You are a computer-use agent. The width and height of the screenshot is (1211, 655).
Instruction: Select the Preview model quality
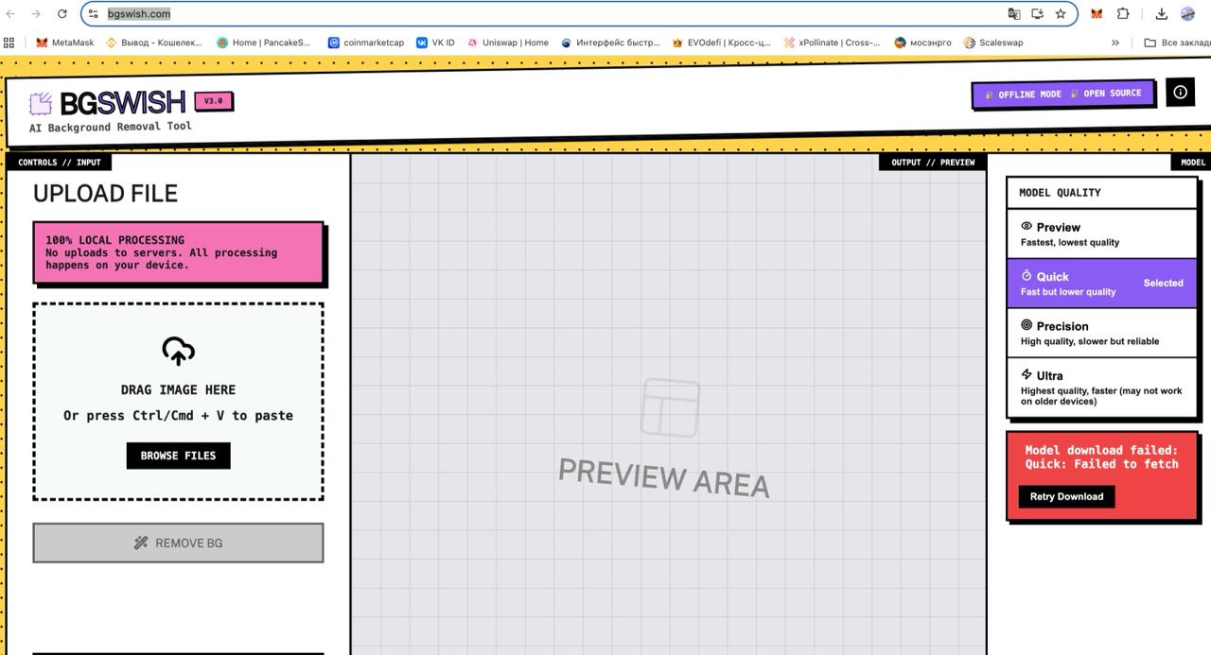tap(1101, 233)
